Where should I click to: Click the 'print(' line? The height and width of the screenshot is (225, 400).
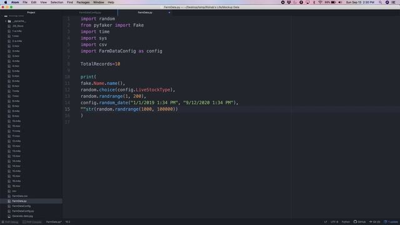pyautogui.click(x=88, y=77)
